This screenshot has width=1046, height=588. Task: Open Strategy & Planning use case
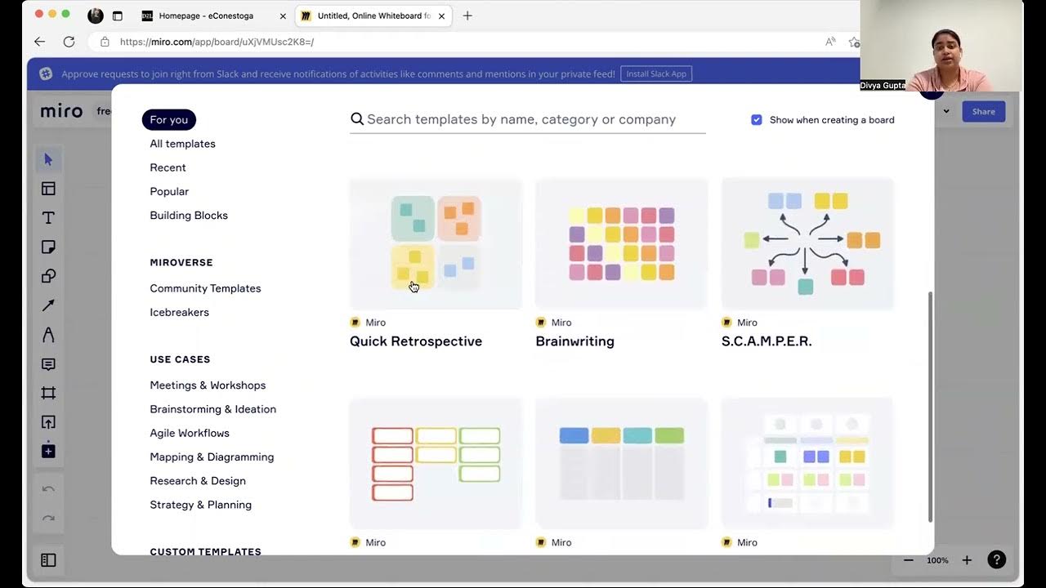[201, 505]
